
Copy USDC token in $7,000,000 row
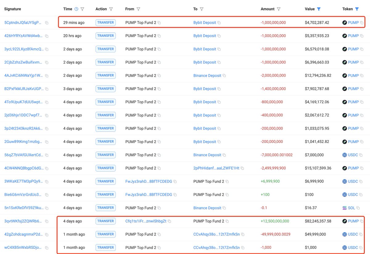point(361,155)
